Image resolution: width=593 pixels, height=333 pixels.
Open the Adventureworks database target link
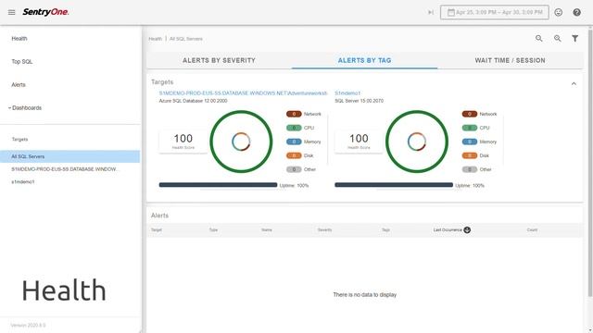pos(243,92)
